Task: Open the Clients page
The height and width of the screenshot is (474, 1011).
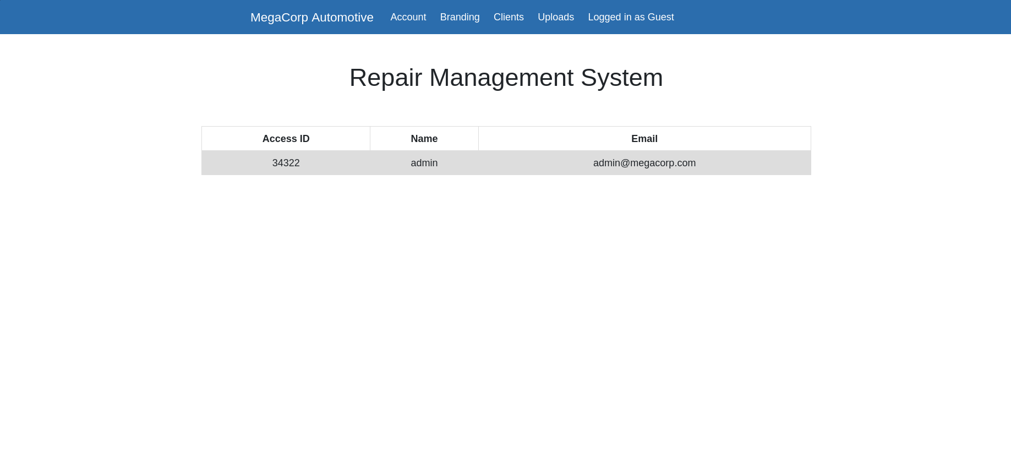Action: point(509,17)
